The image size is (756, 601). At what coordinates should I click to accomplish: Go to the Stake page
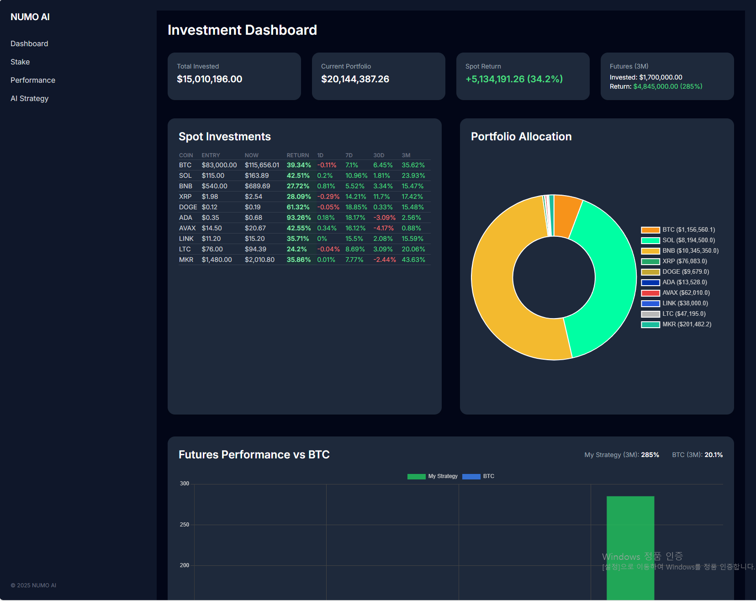(20, 62)
